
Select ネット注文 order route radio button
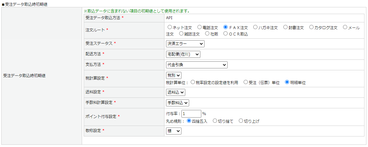tap(170, 27)
